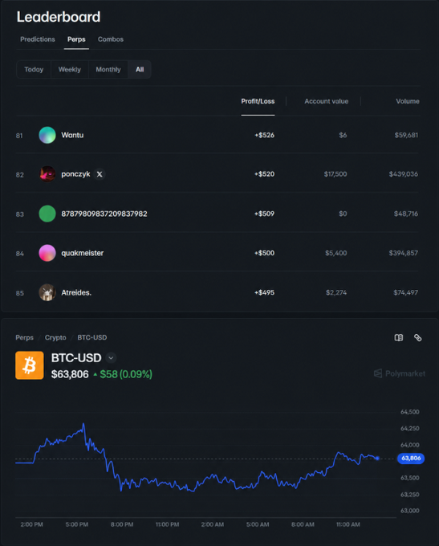Go to Crypto breadcrumb link
439x546 pixels.
[55, 337]
